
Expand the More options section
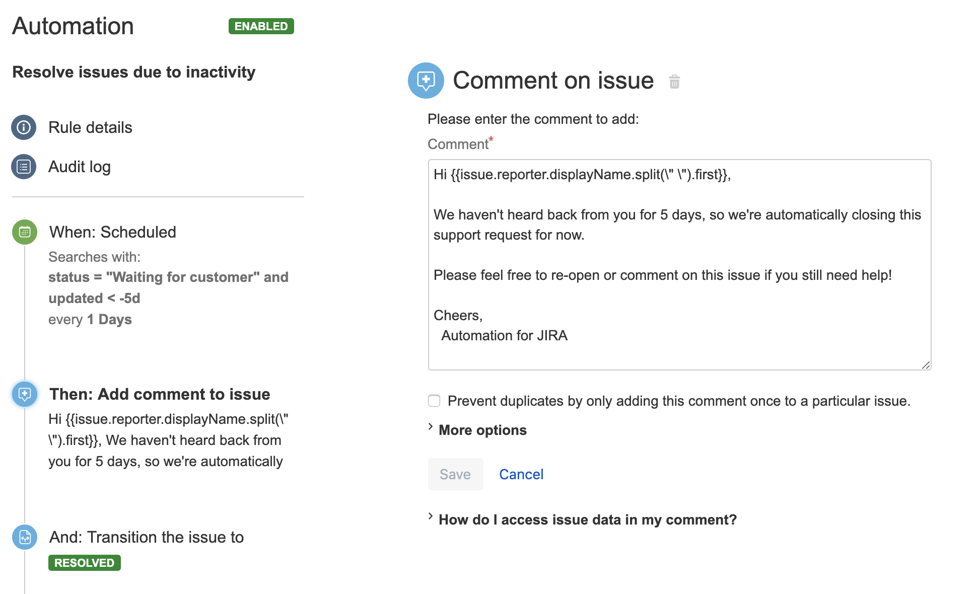point(482,430)
